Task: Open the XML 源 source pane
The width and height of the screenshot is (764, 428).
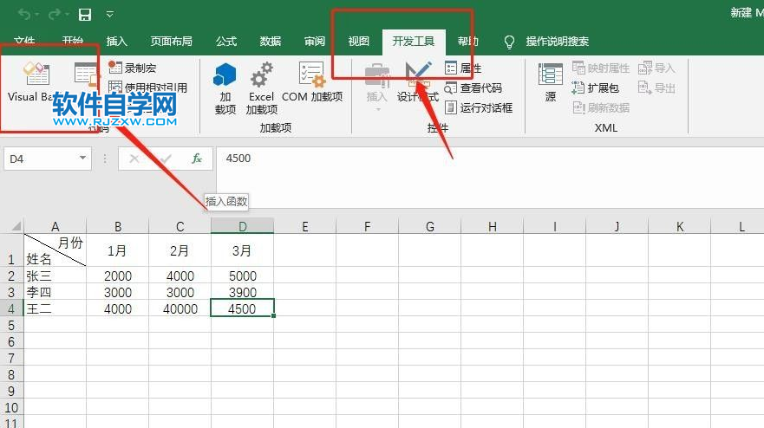Action: click(x=551, y=82)
